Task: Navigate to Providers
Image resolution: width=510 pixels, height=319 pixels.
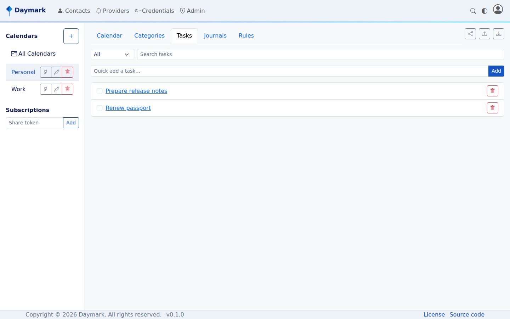Action: (x=113, y=11)
